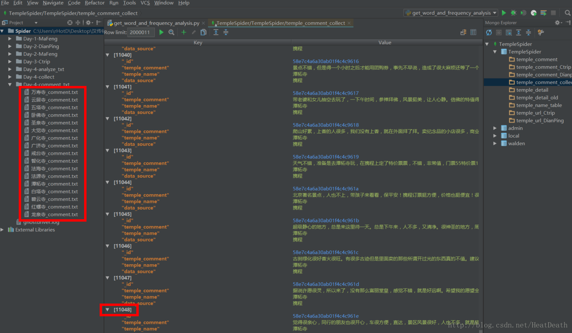Open the File menu
The image size is (572, 333).
coord(5,3)
